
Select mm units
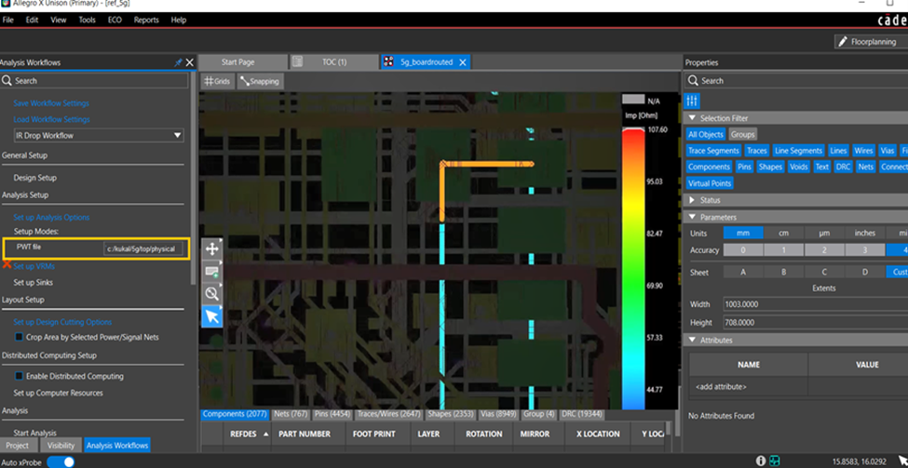pyautogui.click(x=743, y=234)
